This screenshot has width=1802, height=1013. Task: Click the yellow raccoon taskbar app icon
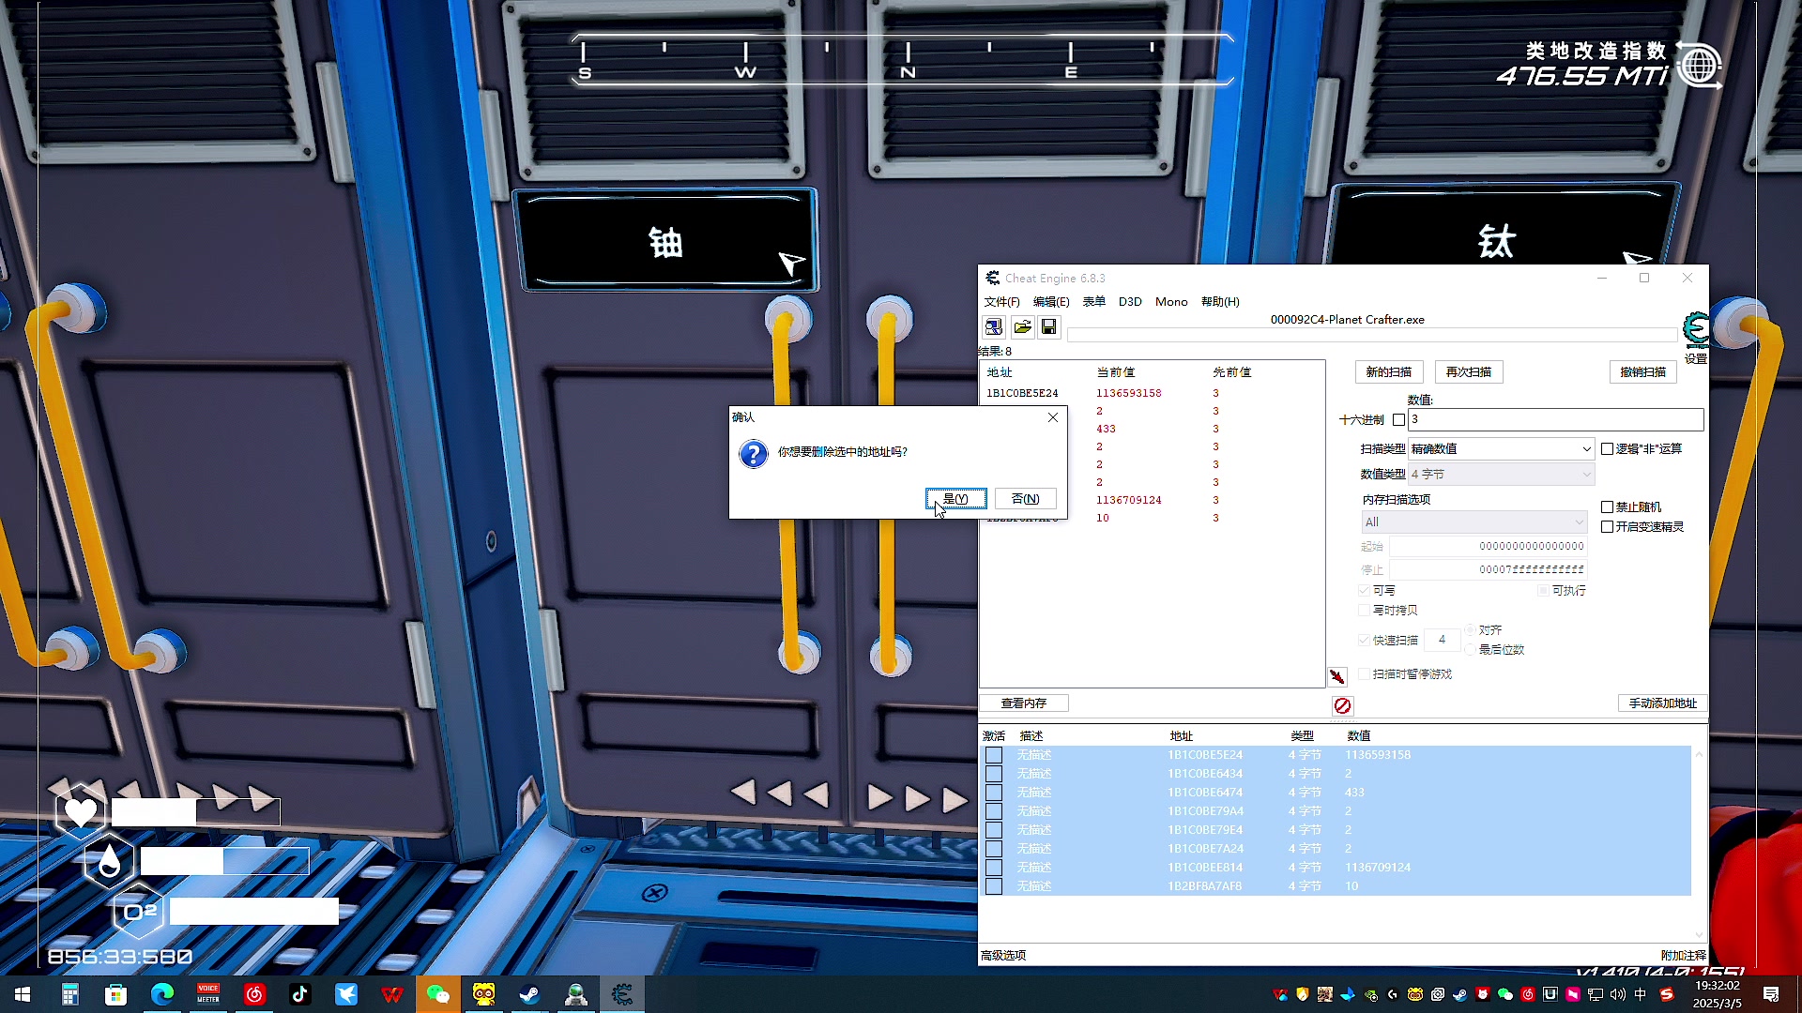pos(483,994)
